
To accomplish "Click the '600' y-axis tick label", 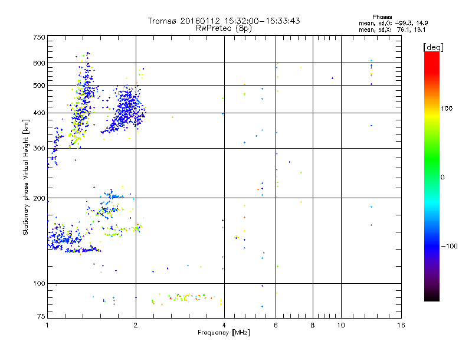I will [x=39, y=63].
